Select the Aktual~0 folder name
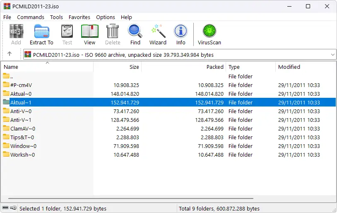The image size is (337, 213). tap(21, 94)
